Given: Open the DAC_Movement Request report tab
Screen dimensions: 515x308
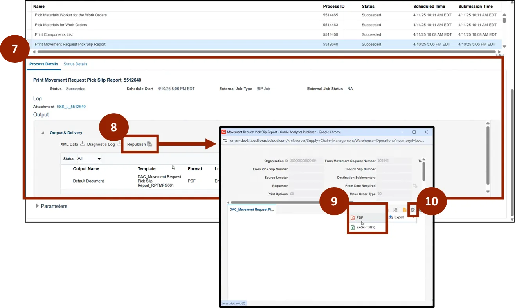Looking at the screenshot, I should tap(252, 210).
